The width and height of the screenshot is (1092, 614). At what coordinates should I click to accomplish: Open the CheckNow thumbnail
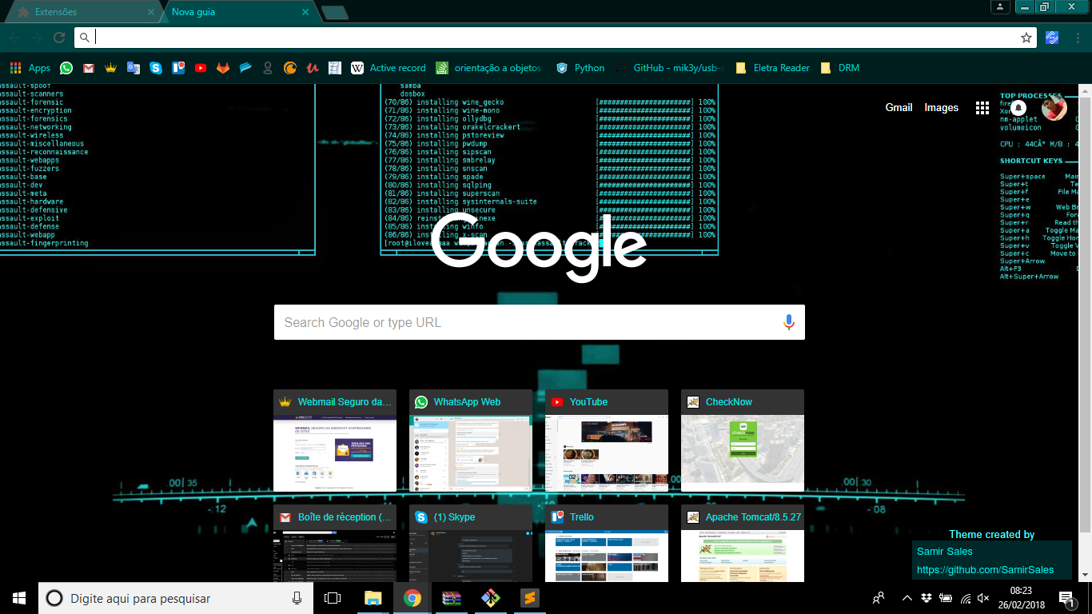pyautogui.click(x=743, y=441)
